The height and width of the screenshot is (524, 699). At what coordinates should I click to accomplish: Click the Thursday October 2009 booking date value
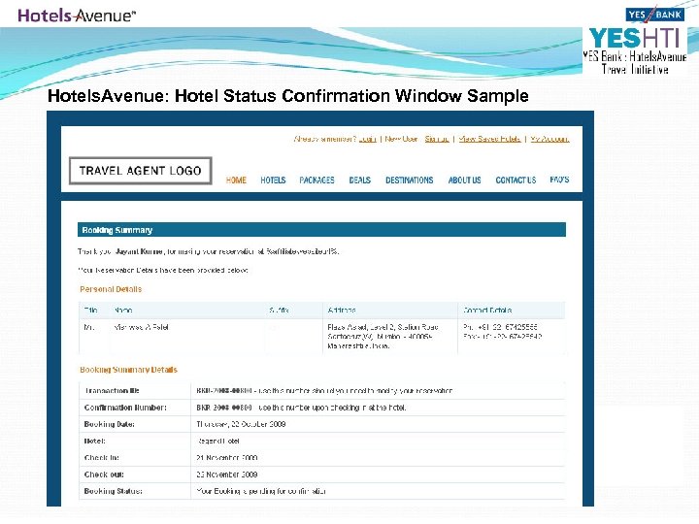click(241, 424)
